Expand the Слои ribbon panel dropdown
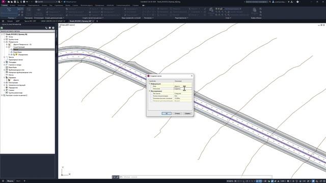 point(228,18)
